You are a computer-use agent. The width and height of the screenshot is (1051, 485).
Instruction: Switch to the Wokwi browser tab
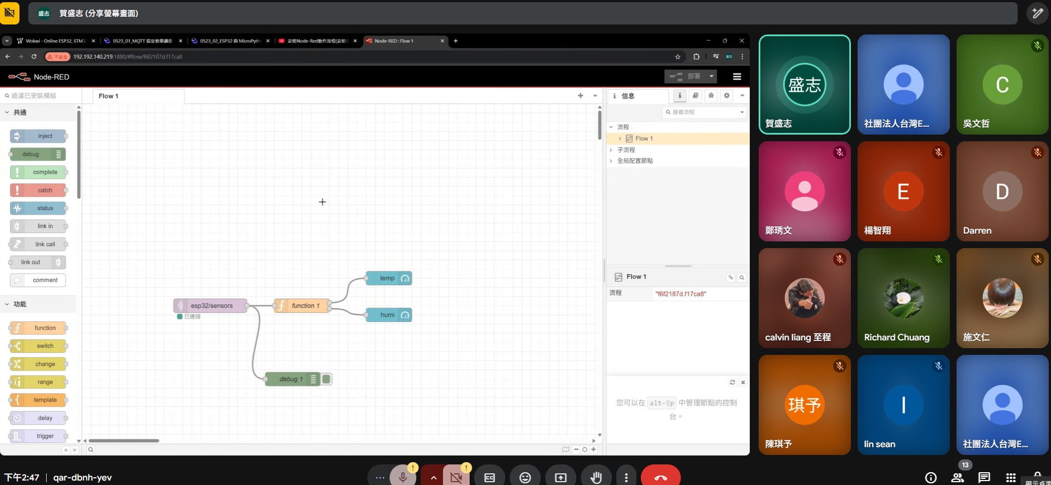tap(56, 41)
